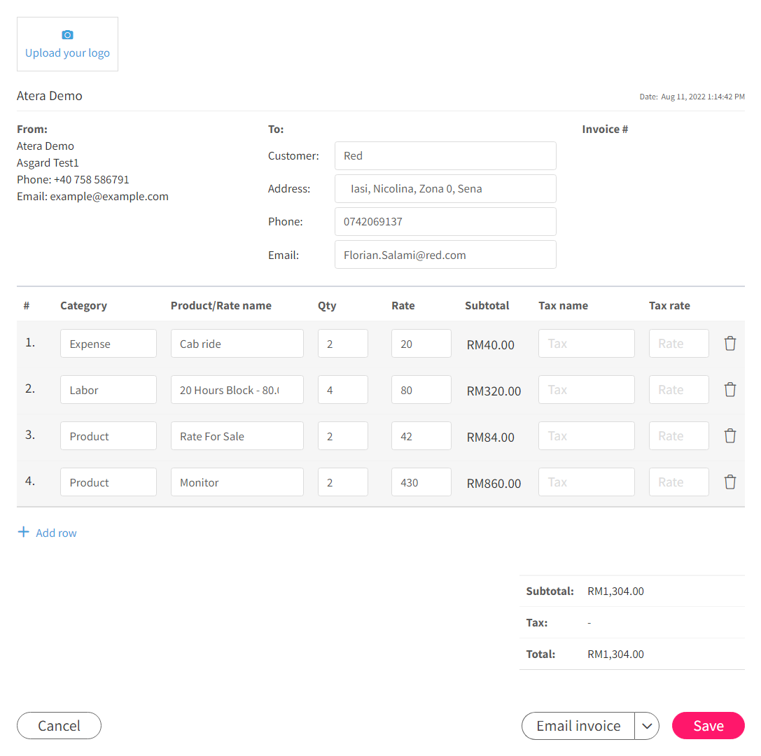The height and width of the screenshot is (756, 761).
Task: Click the Add row link
Action: coord(56,533)
